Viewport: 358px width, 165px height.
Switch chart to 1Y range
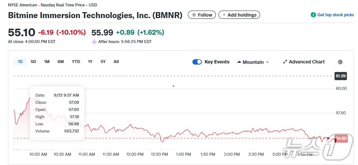pyautogui.click(x=90, y=62)
